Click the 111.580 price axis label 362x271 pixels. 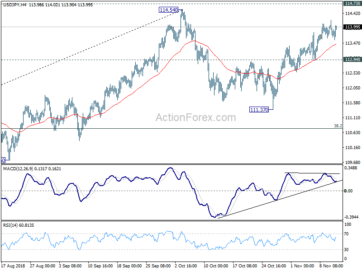point(352,103)
